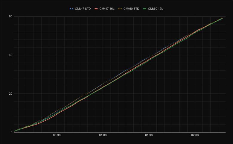Click the 01:30 x-axis time label

point(149,135)
